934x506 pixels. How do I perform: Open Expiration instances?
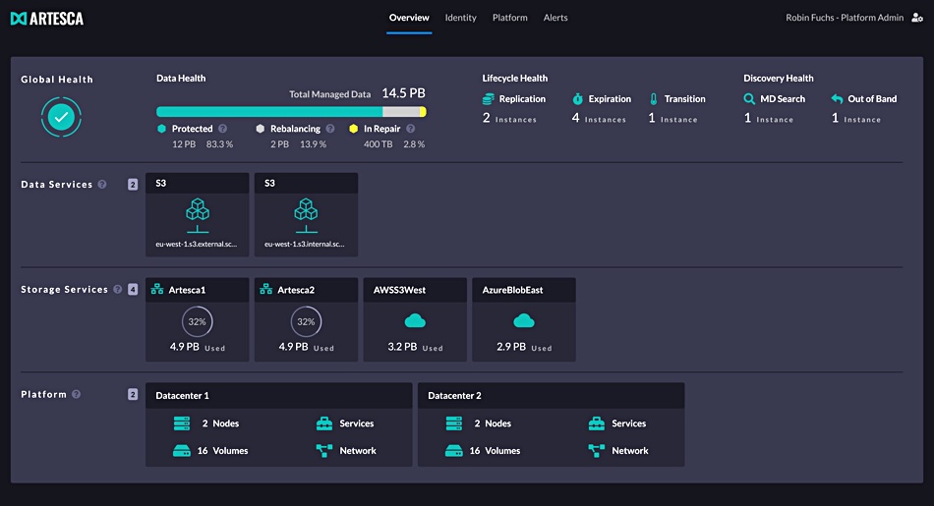(x=599, y=119)
